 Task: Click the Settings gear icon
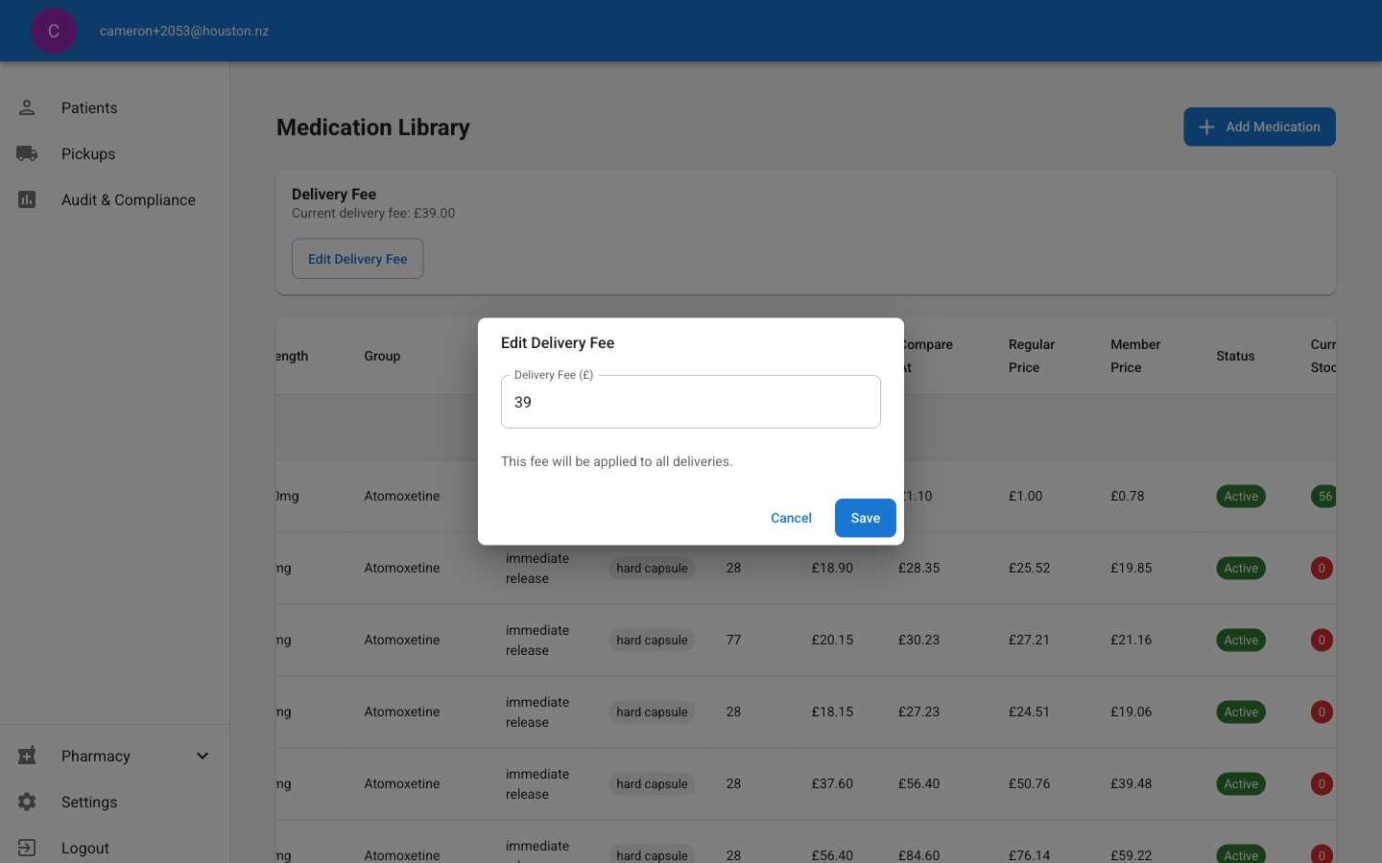coord(27,802)
